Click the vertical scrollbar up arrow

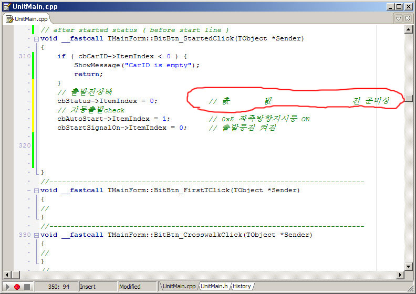pos(408,30)
